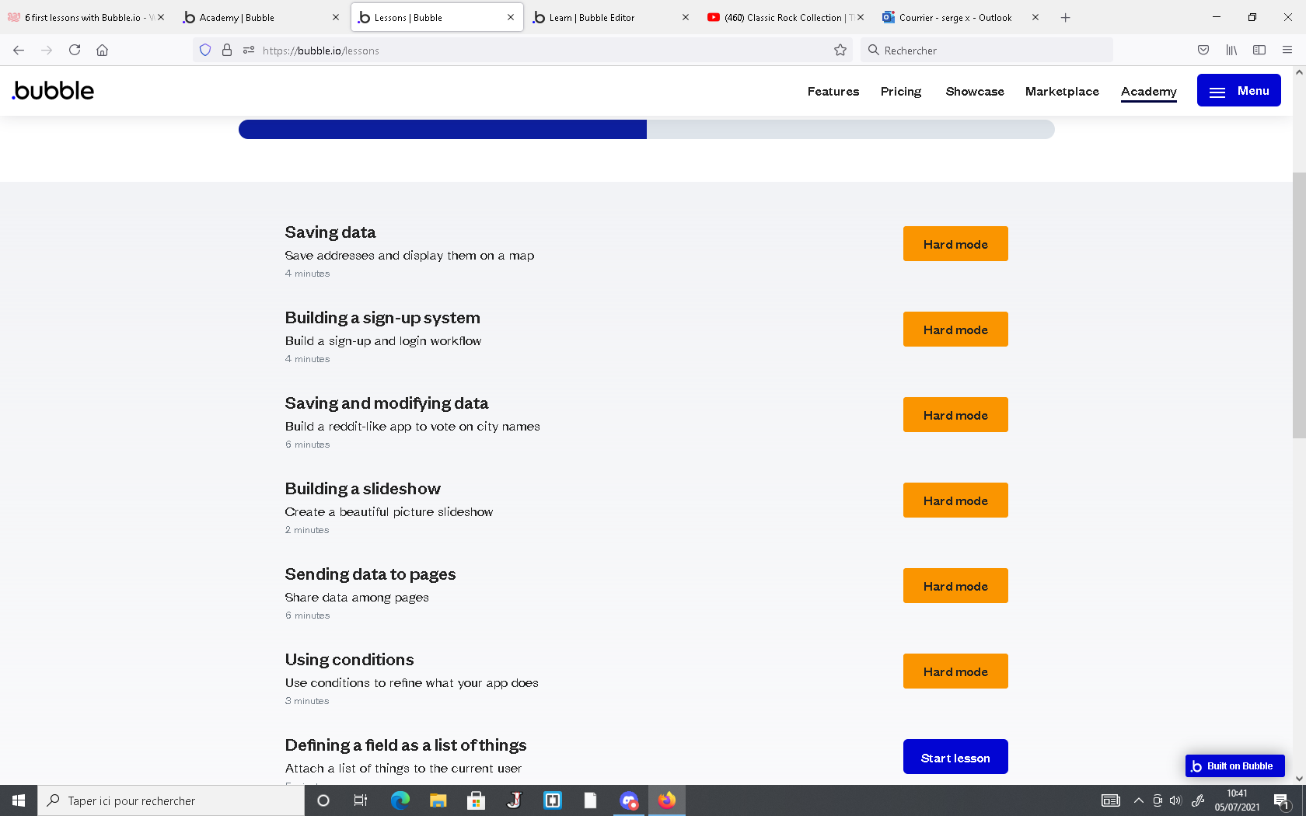The width and height of the screenshot is (1306, 816).
Task: Click the lessons progress bar
Action: tap(647, 130)
